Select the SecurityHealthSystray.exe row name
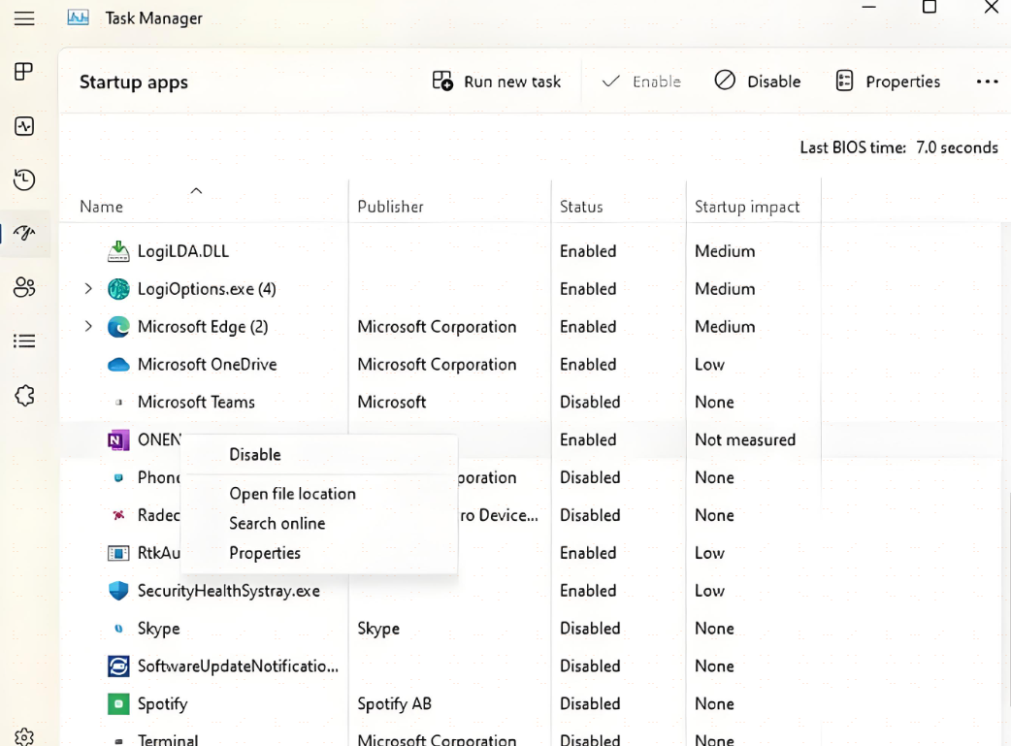 [x=228, y=591]
